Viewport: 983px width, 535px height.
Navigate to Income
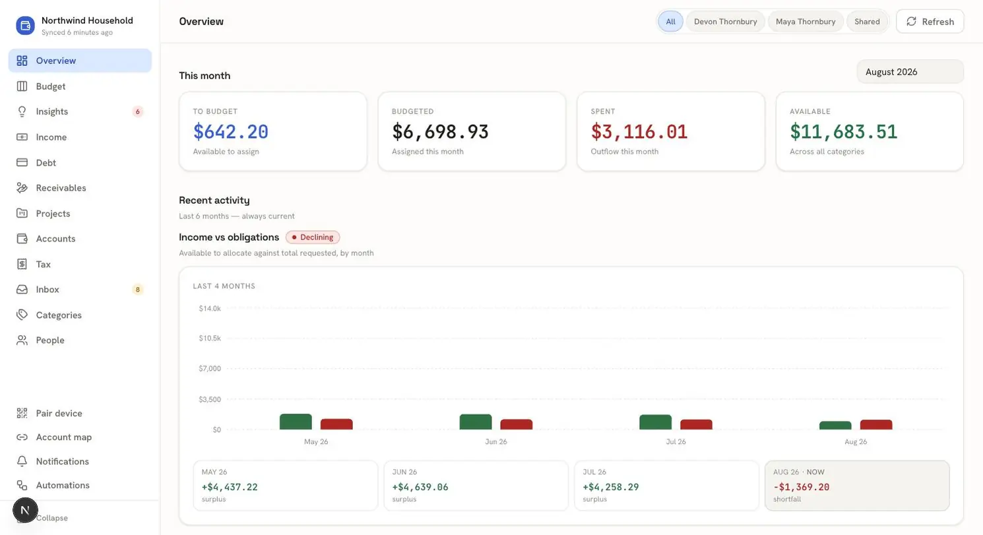click(80, 137)
